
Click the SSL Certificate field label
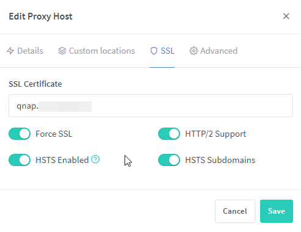click(x=35, y=84)
